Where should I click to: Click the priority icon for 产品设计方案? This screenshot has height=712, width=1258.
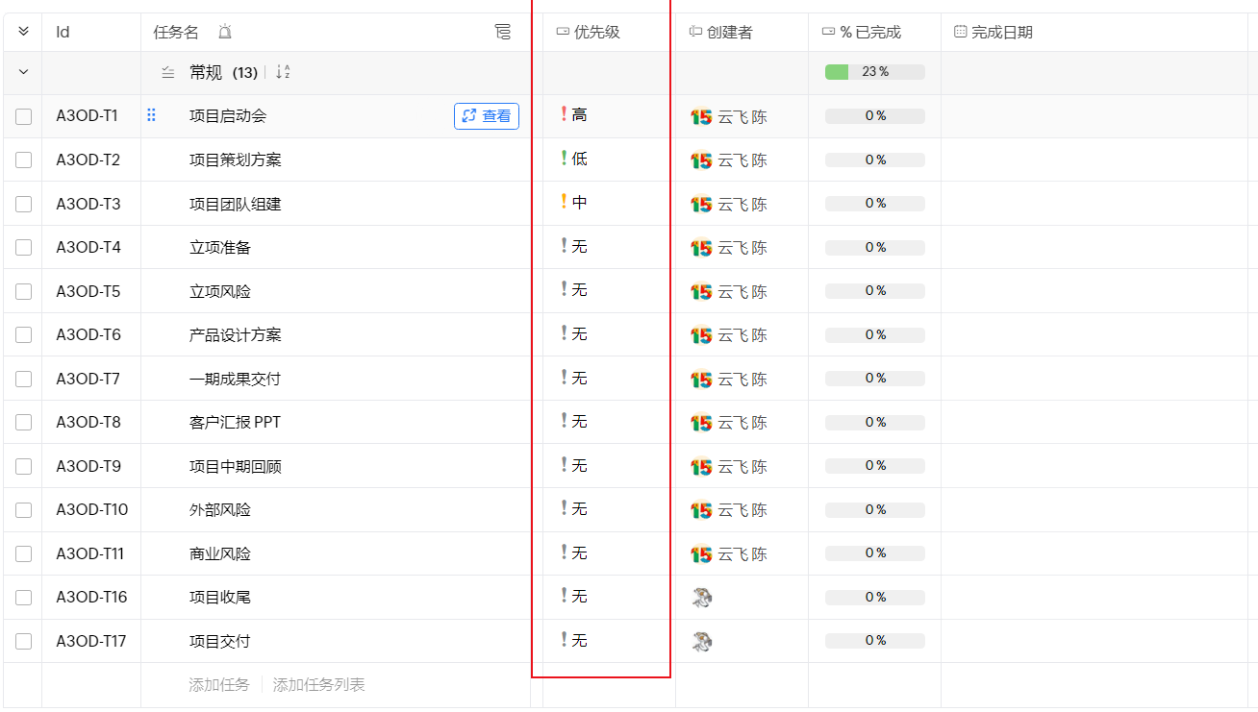[564, 333]
